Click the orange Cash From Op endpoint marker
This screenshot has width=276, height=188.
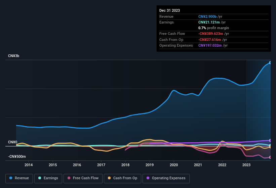click(270, 147)
